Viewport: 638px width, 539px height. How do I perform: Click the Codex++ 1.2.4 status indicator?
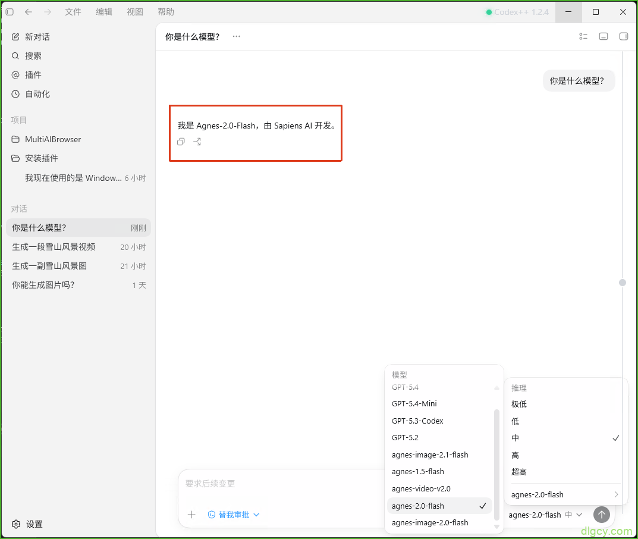[x=517, y=12]
